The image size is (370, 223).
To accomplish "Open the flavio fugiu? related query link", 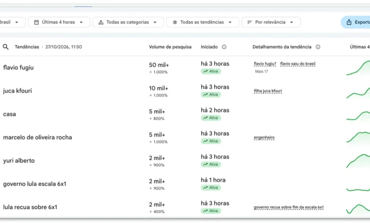I will [265, 64].
